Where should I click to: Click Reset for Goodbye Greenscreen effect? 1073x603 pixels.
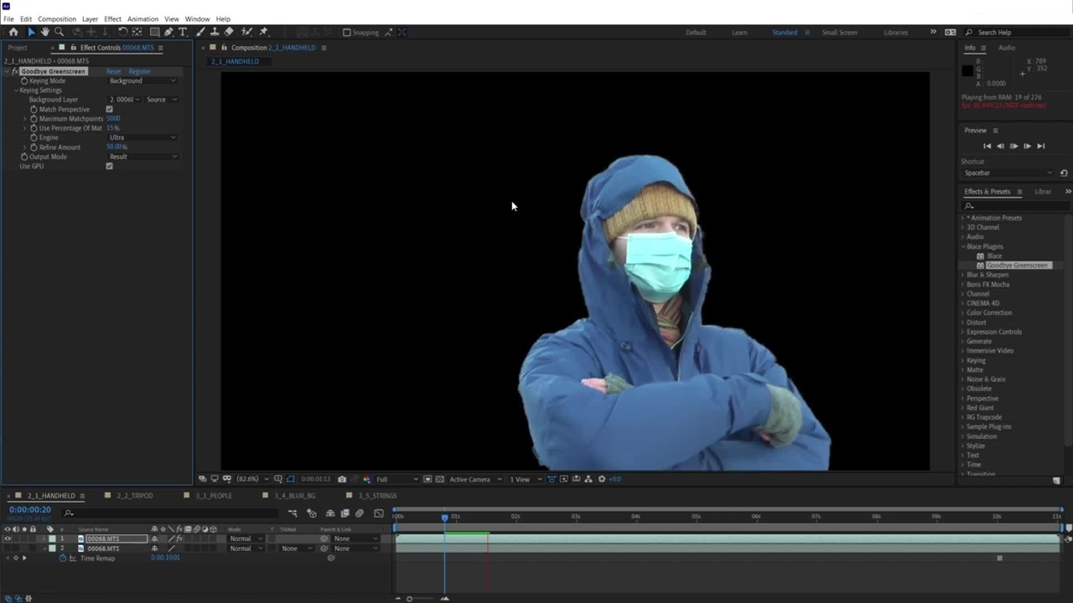click(x=113, y=71)
